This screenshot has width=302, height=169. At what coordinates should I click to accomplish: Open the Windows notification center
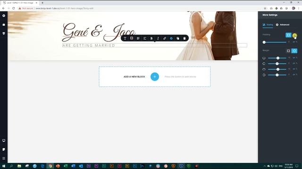(297, 166)
